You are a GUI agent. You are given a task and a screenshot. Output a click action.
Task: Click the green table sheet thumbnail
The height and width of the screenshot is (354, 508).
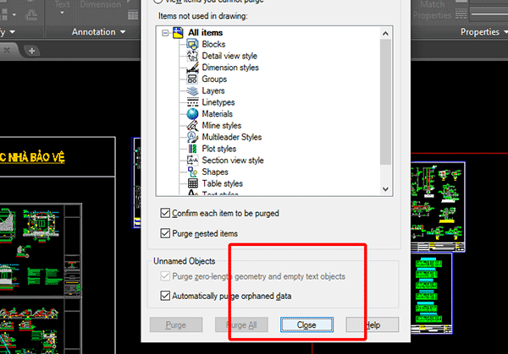point(431,293)
